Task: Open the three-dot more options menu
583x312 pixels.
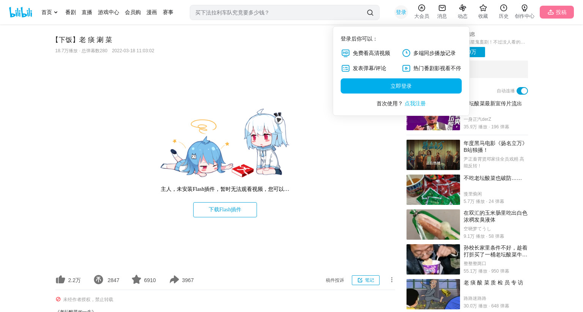Action: 392,280
